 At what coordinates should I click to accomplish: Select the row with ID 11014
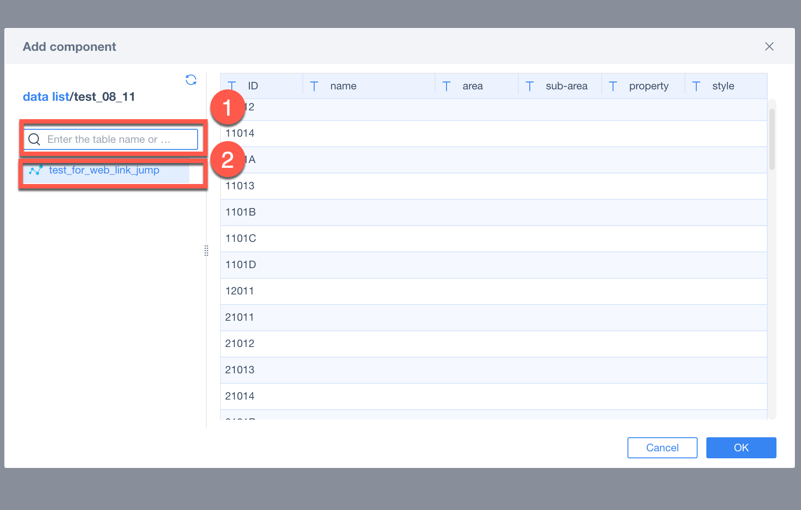(x=494, y=134)
